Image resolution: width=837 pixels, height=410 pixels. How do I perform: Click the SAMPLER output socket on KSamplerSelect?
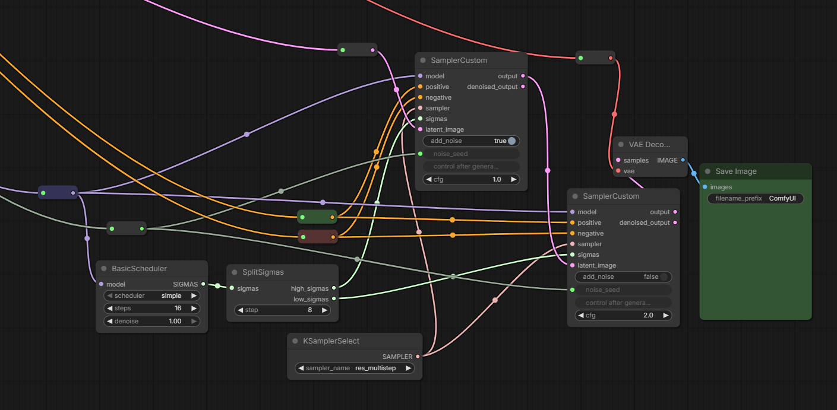[x=418, y=357]
